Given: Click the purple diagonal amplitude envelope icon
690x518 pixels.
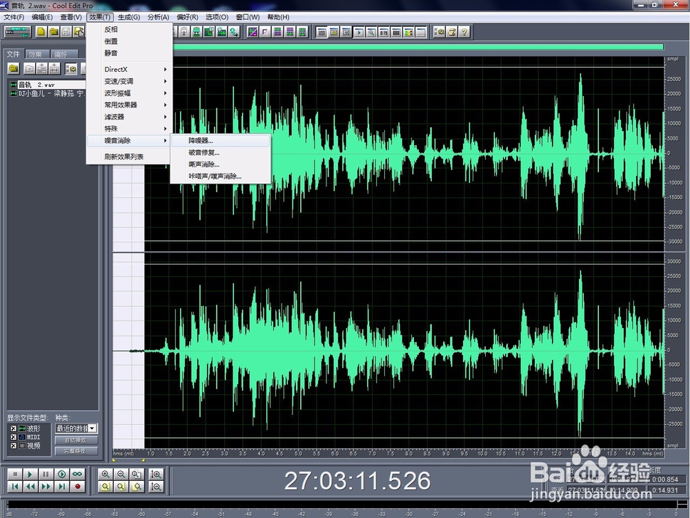Looking at the screenshot, I should point(253,32).
